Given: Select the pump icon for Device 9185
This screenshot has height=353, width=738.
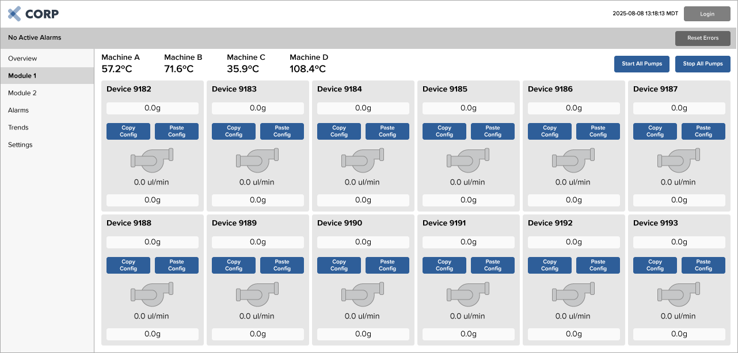Looking at the screenshot, I should 468,160.
